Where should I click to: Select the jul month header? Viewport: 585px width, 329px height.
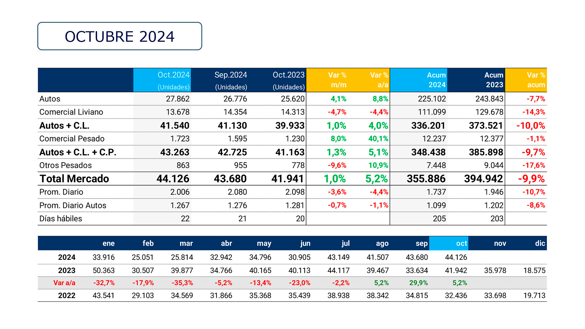(x=346, y=243)
